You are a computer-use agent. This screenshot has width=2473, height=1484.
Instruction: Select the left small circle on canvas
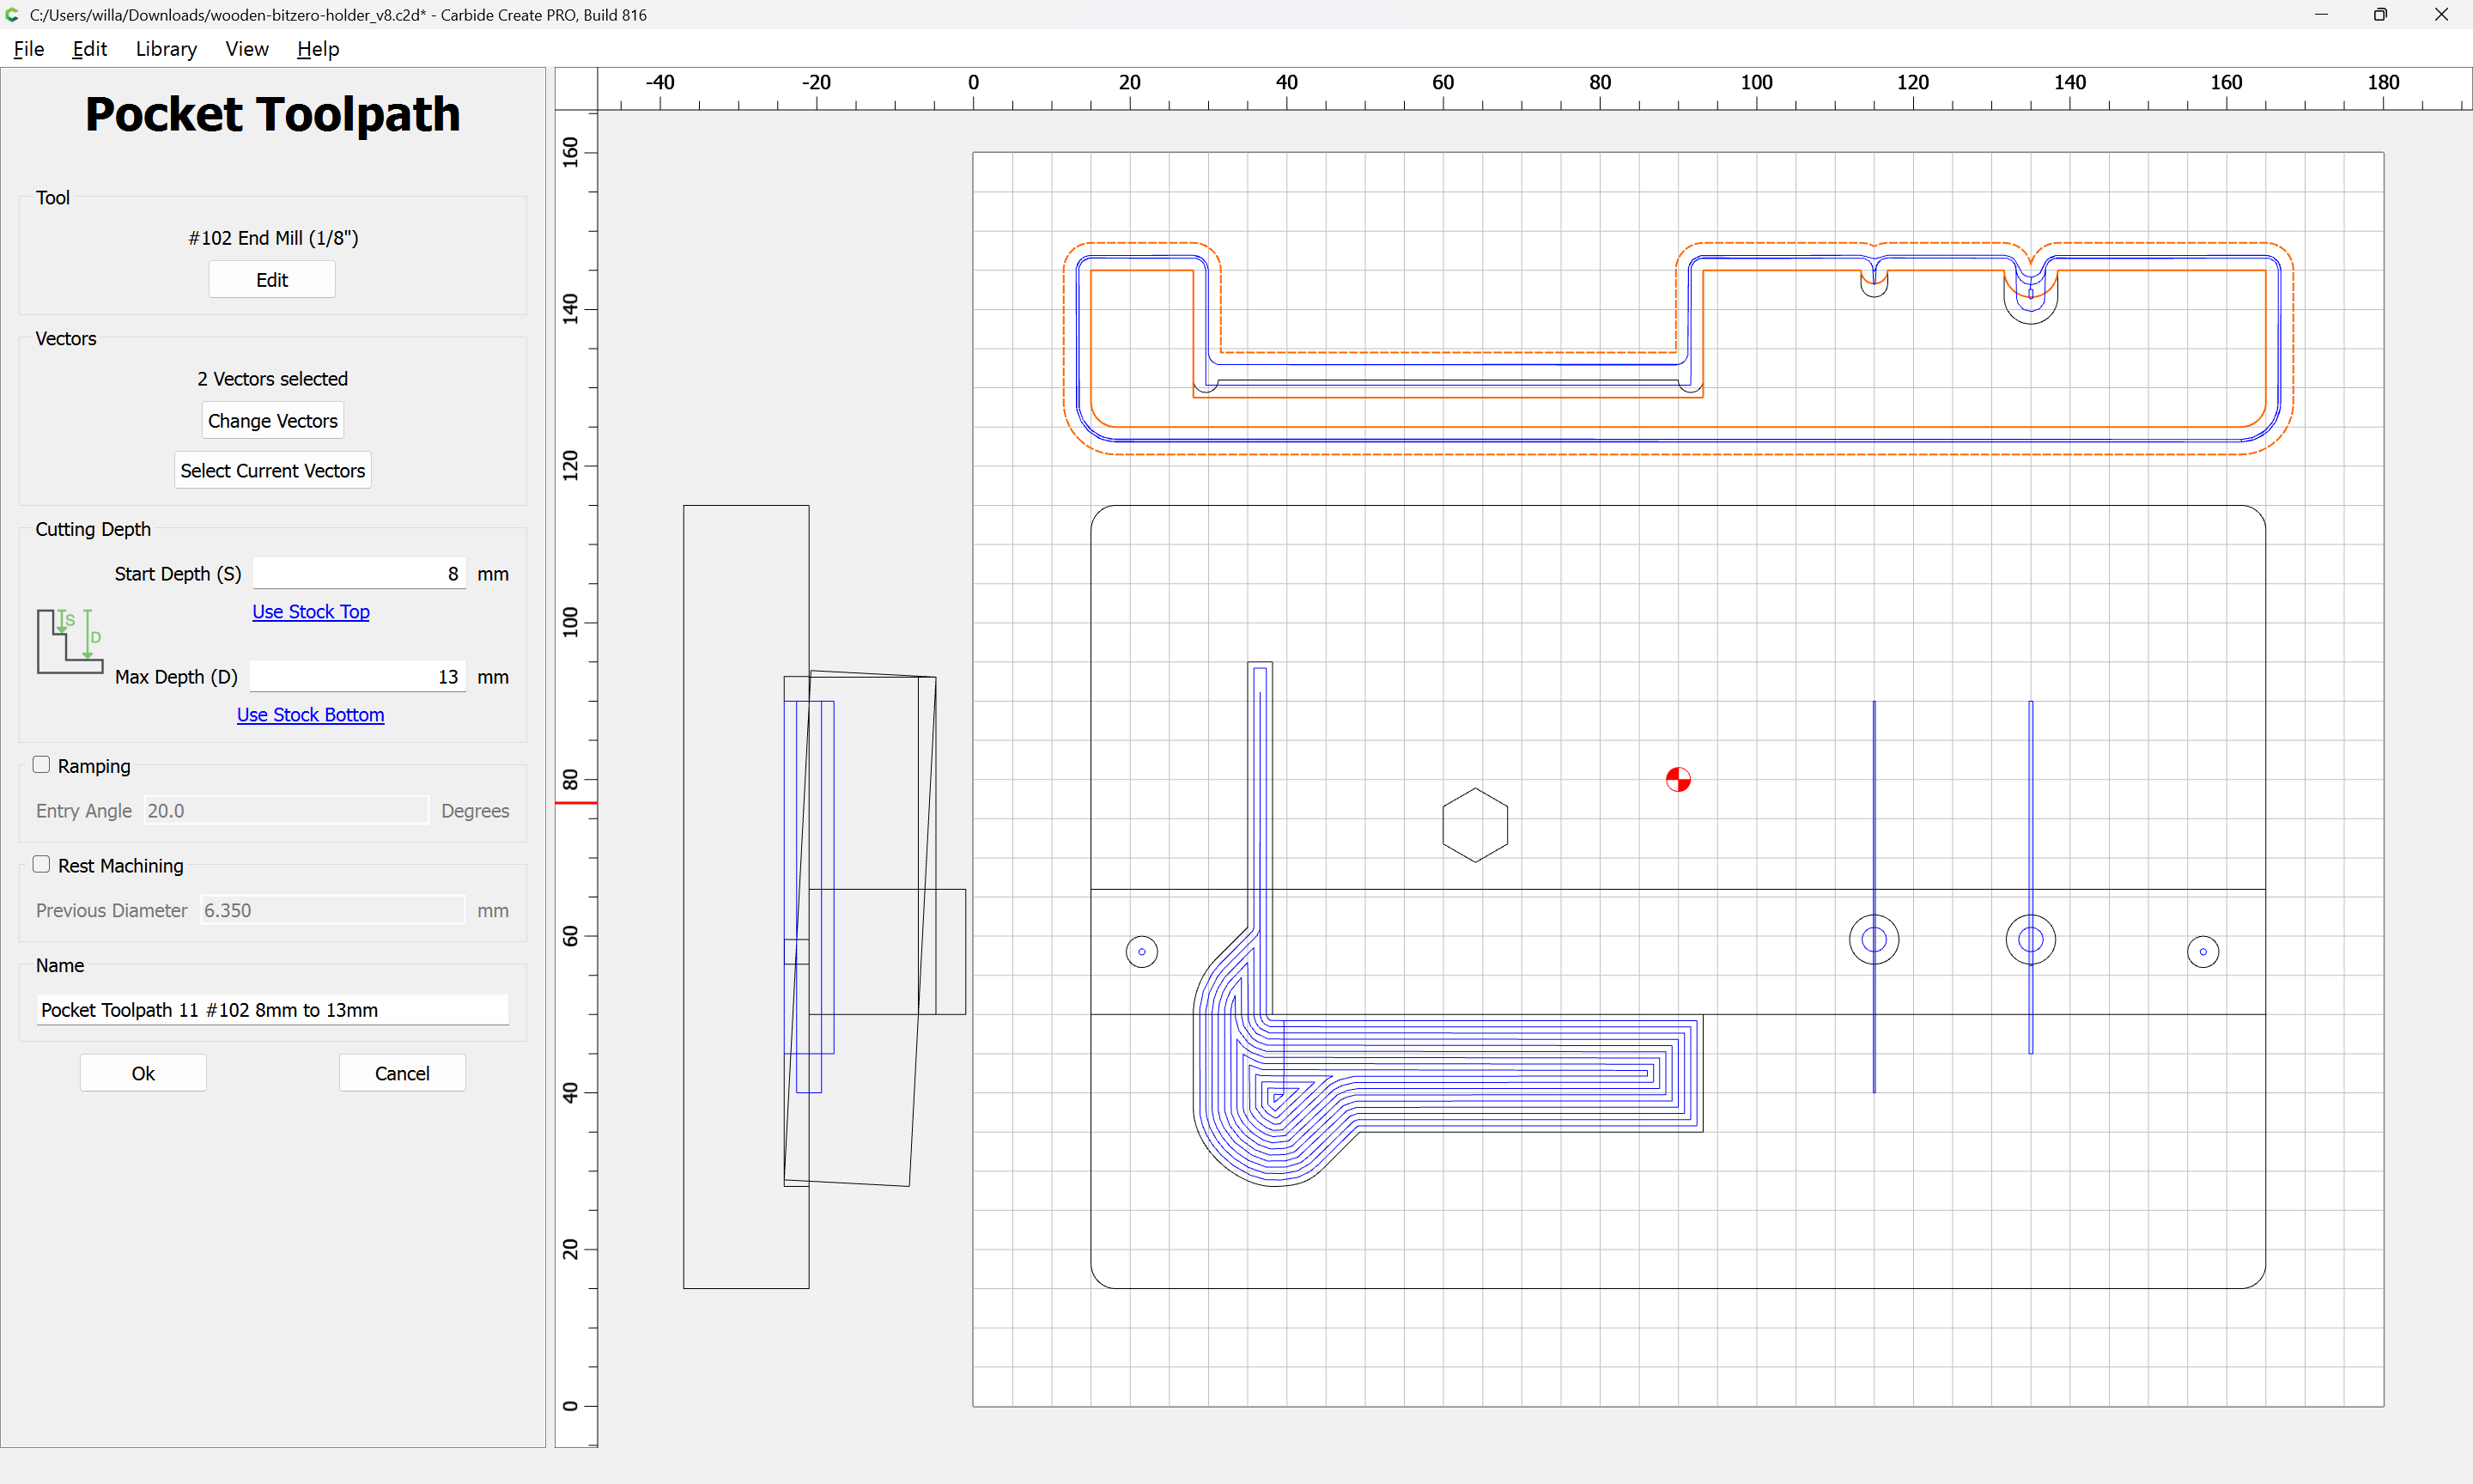point(1141,951)
